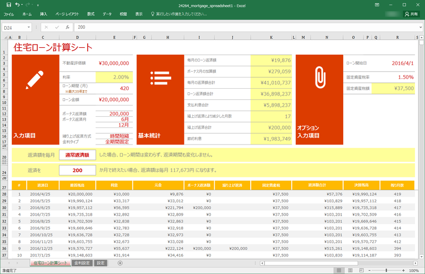Select the yellow 利率 2.00% cell
The image size is (425, 274).
point(114,77)
